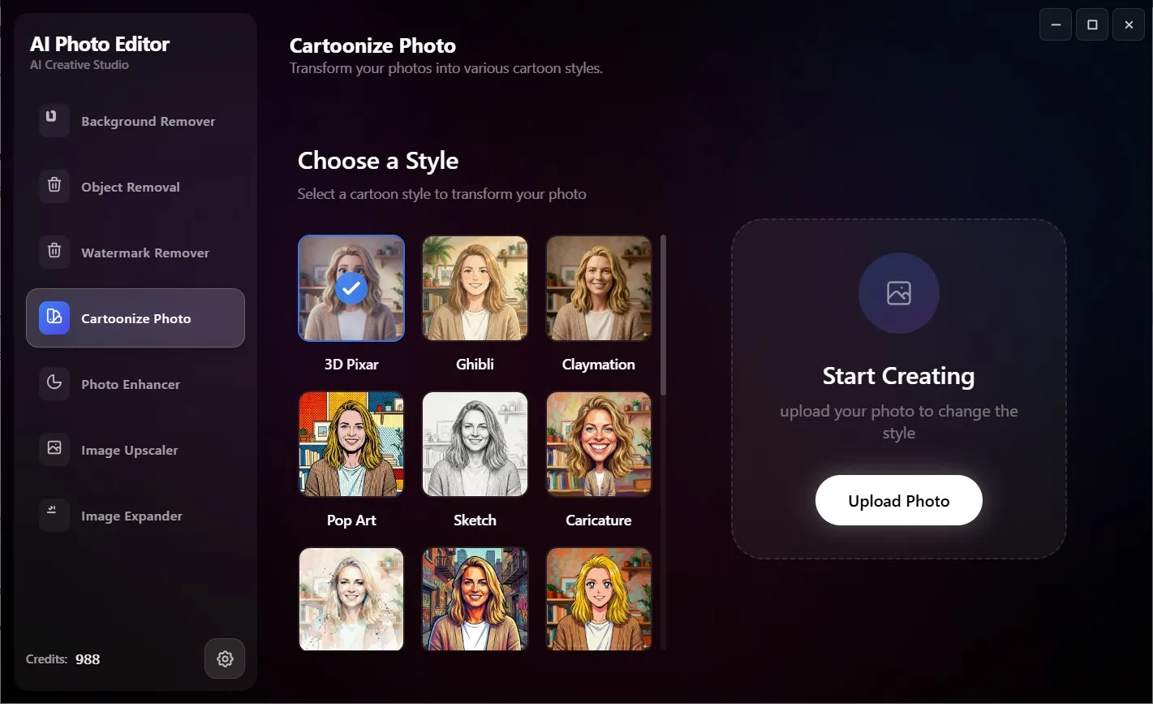Select the 3D Pixar style thumbnail
1153x704 pixels.
[351, 288]
